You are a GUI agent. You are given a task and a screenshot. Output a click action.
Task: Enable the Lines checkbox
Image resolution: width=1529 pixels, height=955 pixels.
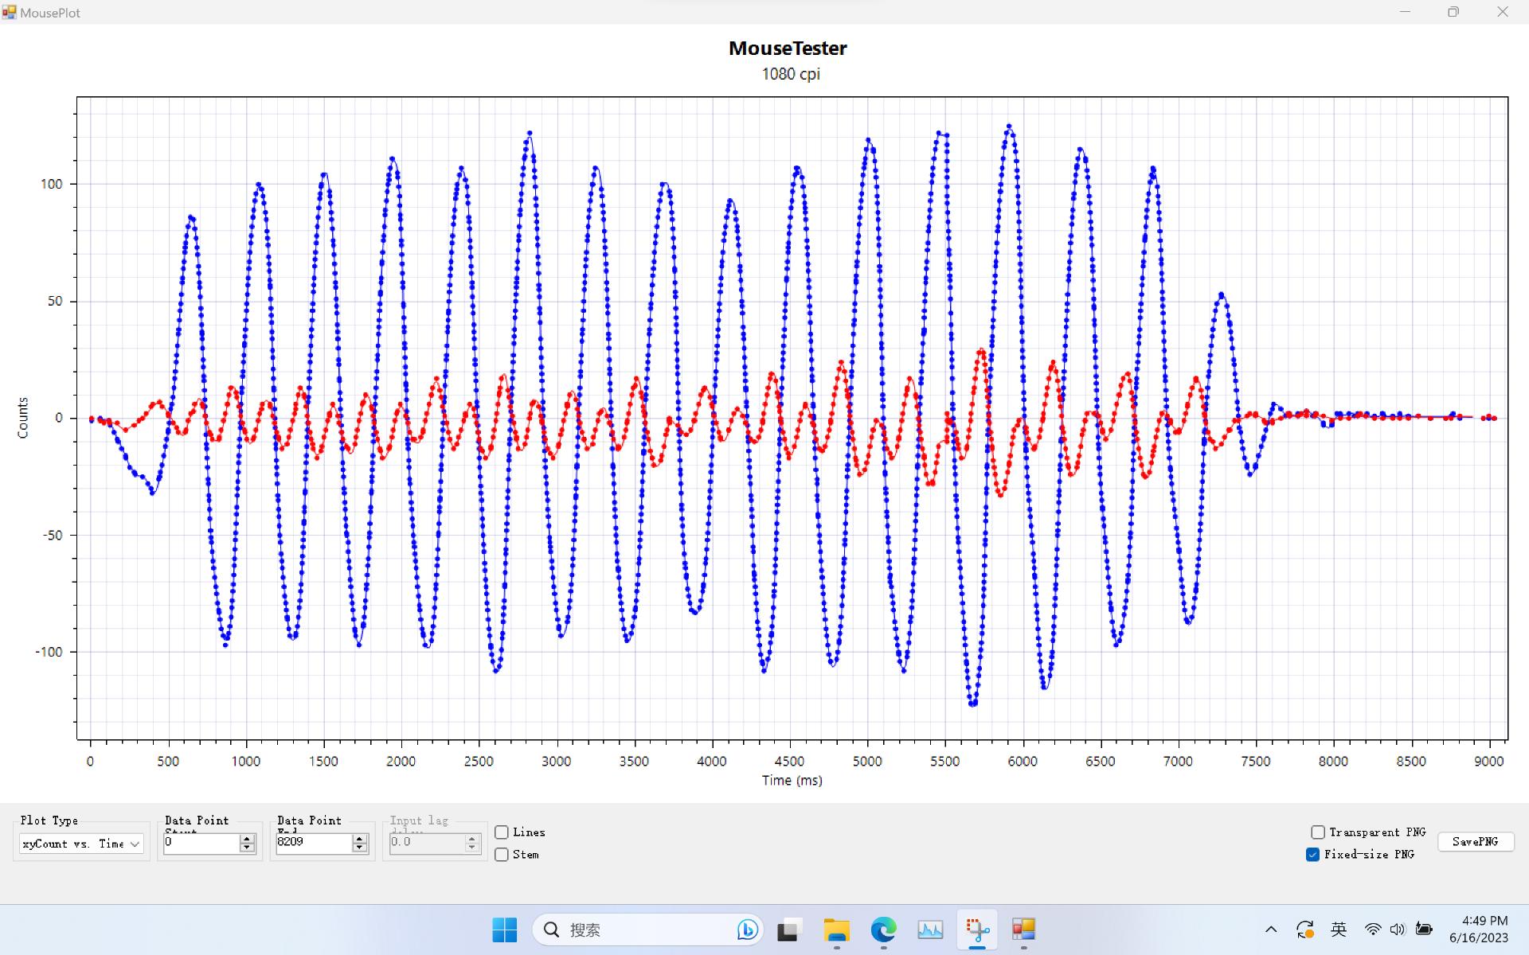coord(502,832)
